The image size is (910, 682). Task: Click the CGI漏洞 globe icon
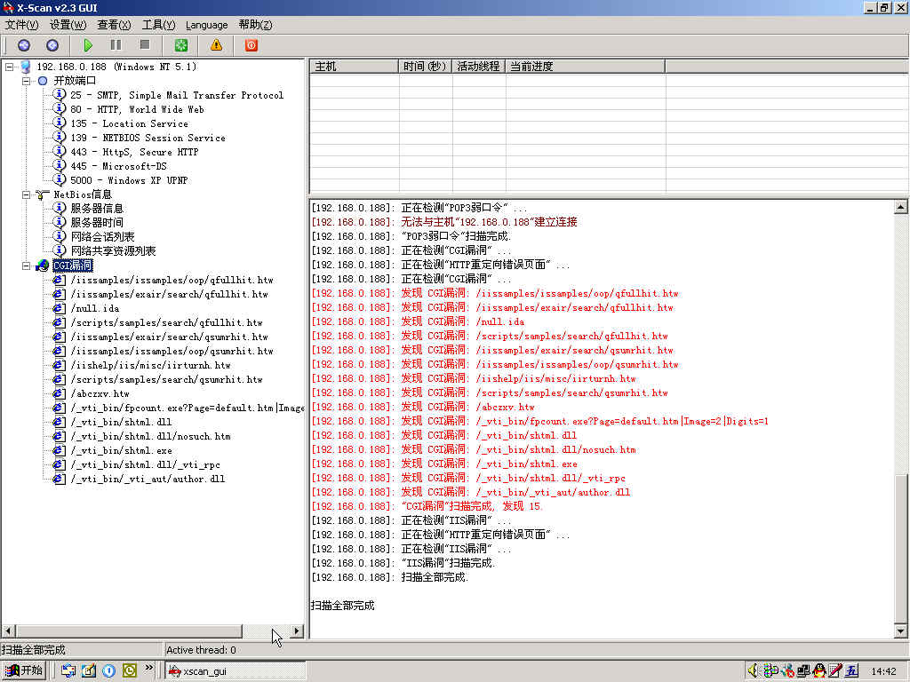tap(43, 266)
